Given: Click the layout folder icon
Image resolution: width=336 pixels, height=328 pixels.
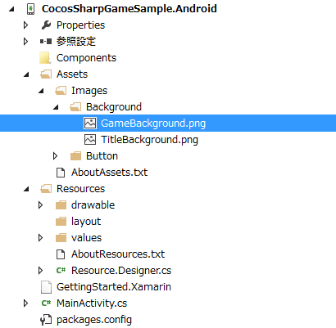Looking at the screenshot, I should coord(61,222).
